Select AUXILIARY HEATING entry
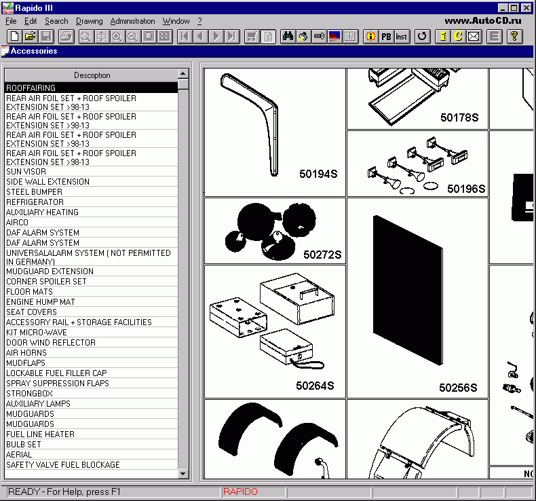 click(92, 212)
